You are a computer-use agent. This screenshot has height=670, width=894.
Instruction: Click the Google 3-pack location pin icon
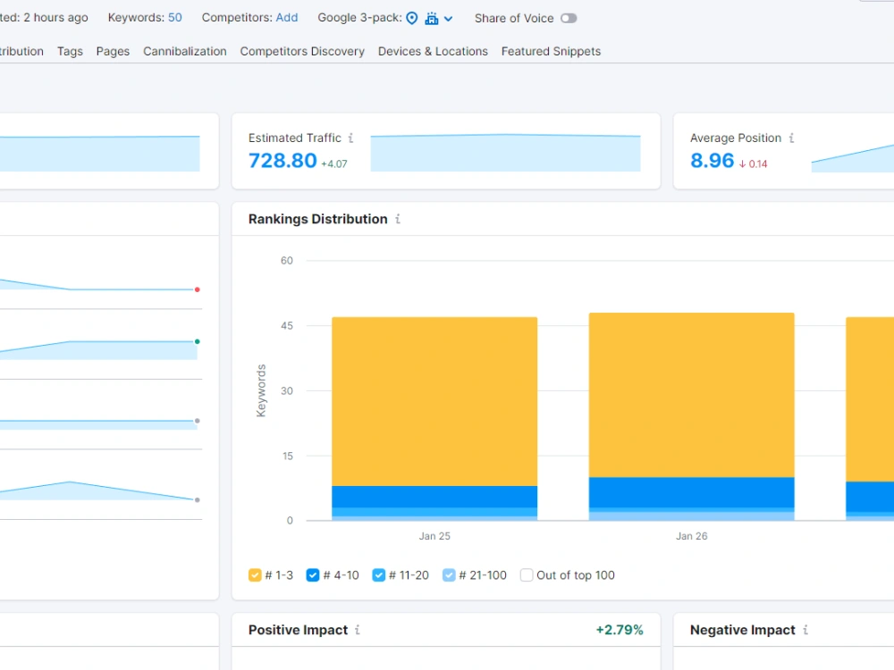411,18
